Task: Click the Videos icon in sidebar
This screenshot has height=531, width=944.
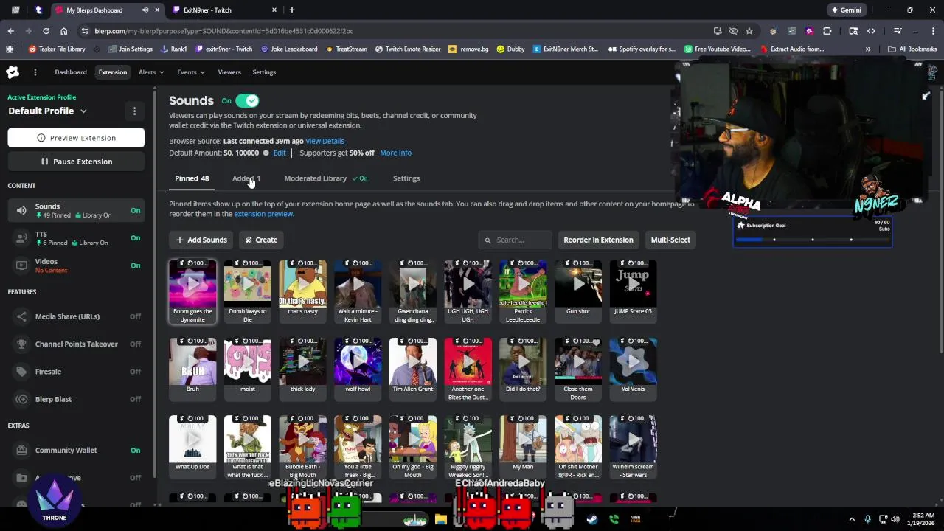Action: point(21,265)
